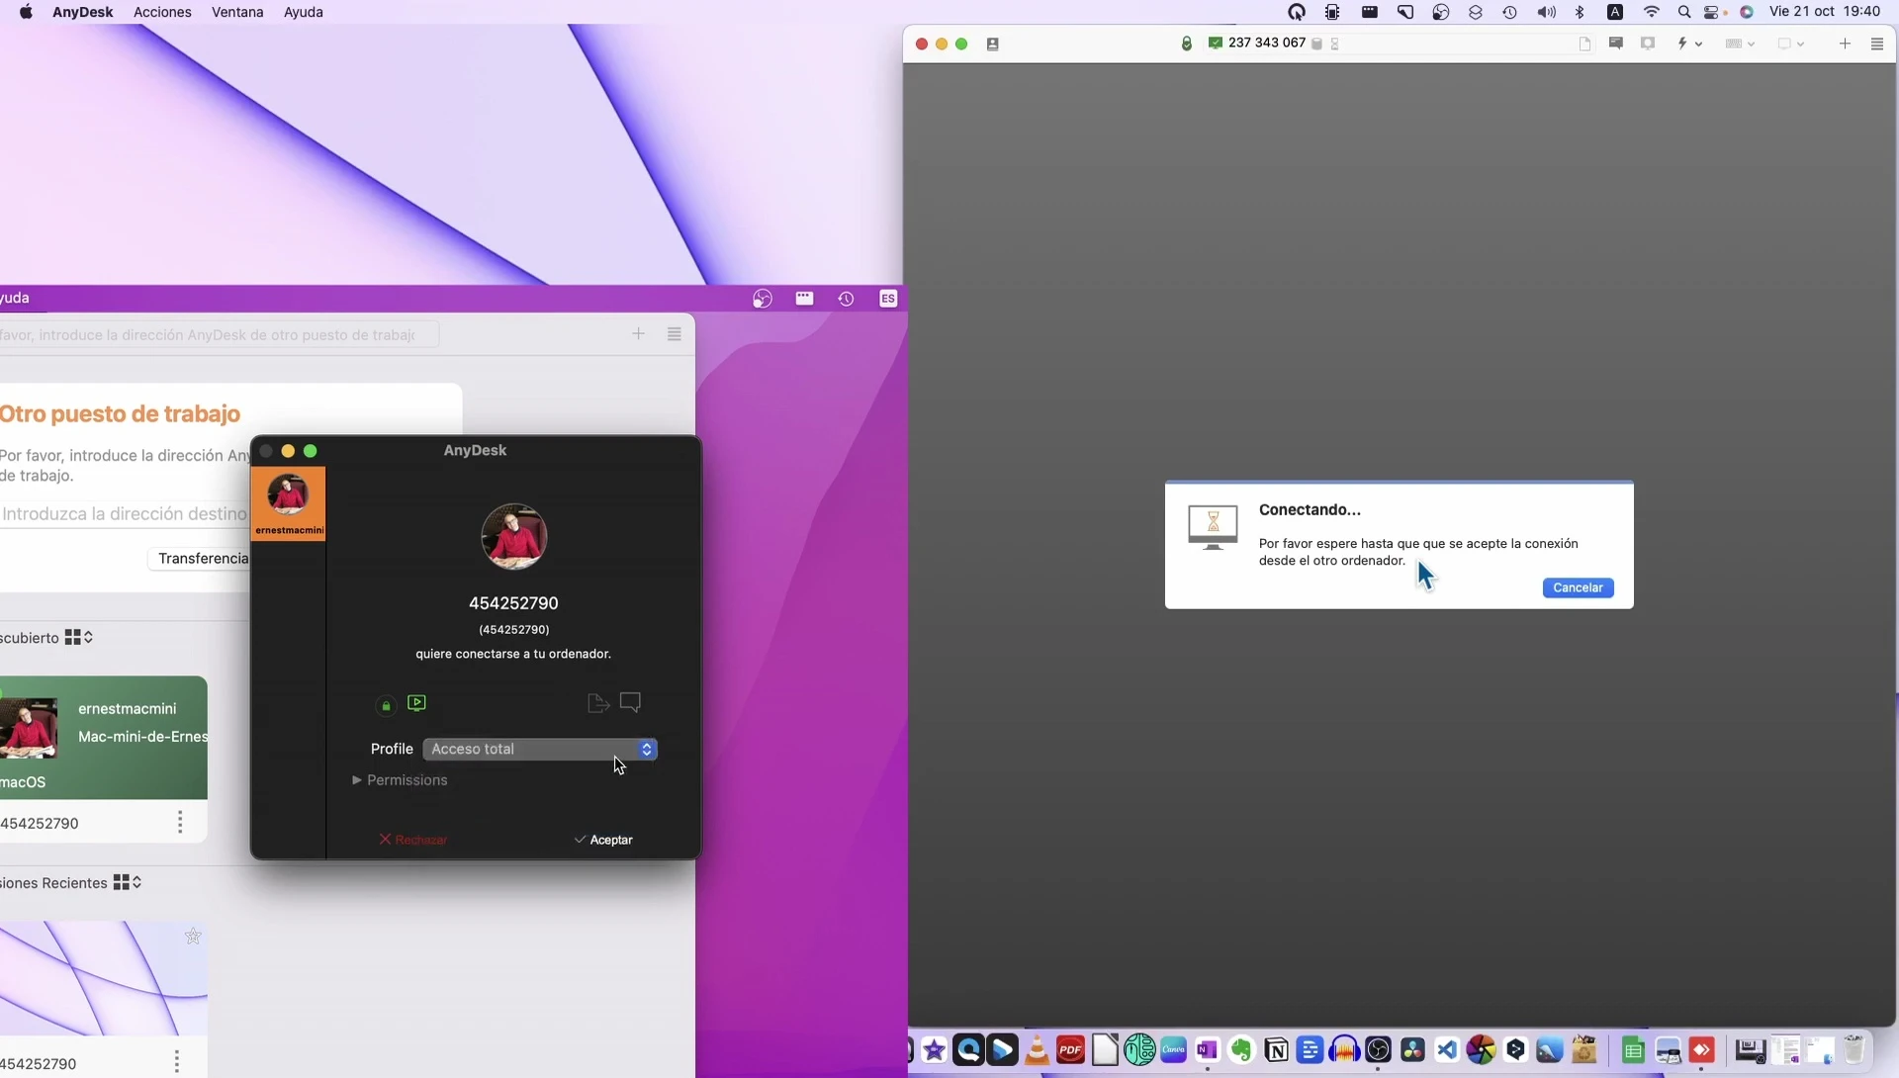Click the file transfer icon in request dialog
The width and height of the screenshot is (1899, 1078).
[x=597, y=703]
